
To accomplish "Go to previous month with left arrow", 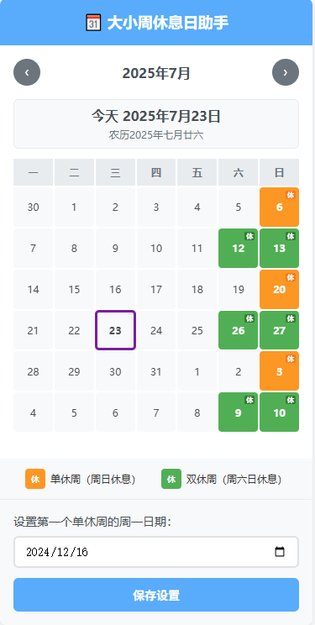I will pyautogui.click(x=27, y=72).
